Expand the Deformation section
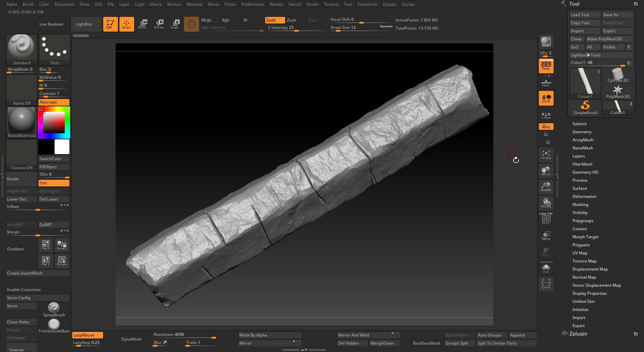This screenshot has height=352, width=644. [584, 197]
